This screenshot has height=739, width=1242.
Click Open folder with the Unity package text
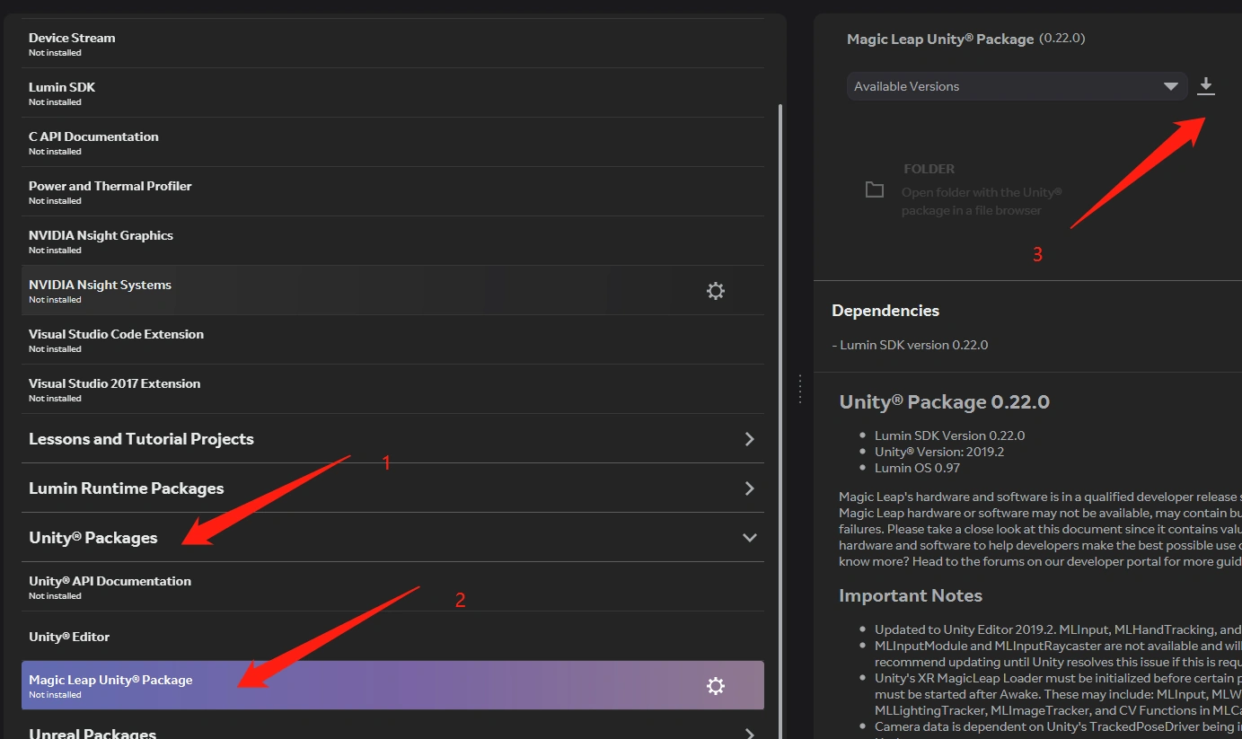[x=981, y=201]
